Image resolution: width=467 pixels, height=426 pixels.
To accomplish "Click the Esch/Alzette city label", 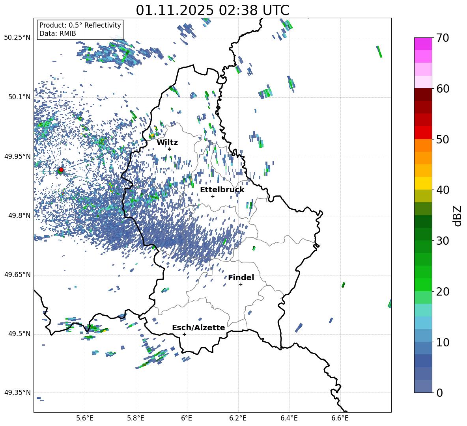I will (198, 327).
